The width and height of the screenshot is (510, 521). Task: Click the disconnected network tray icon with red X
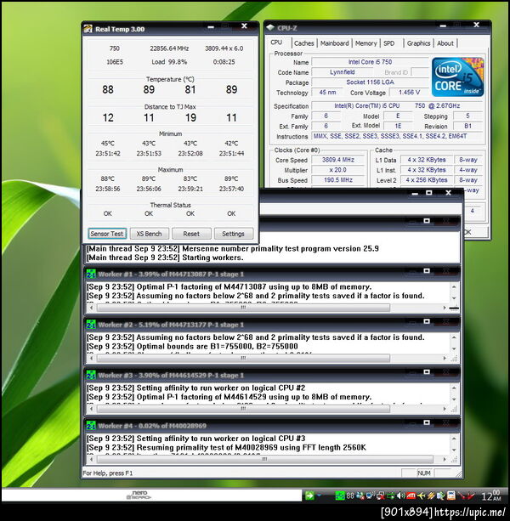tap(380, 496)
